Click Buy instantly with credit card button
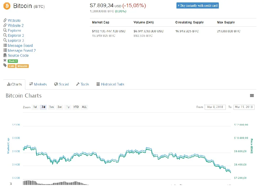 point(198,6)
